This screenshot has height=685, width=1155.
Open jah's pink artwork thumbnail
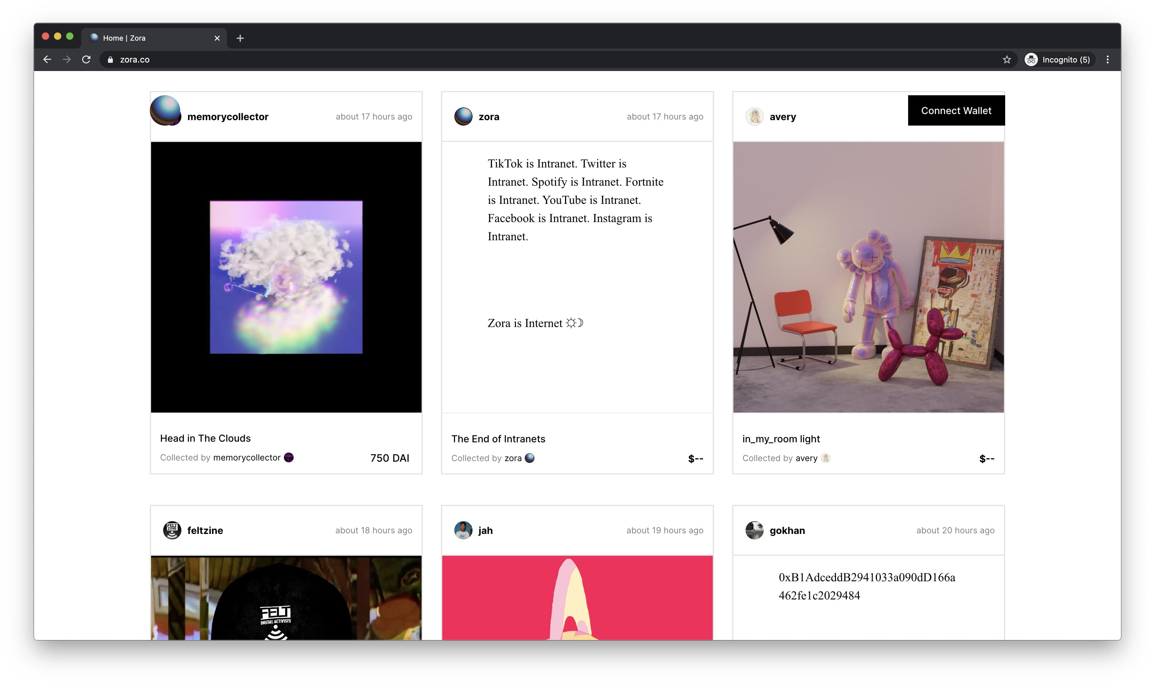click(577, 598)
